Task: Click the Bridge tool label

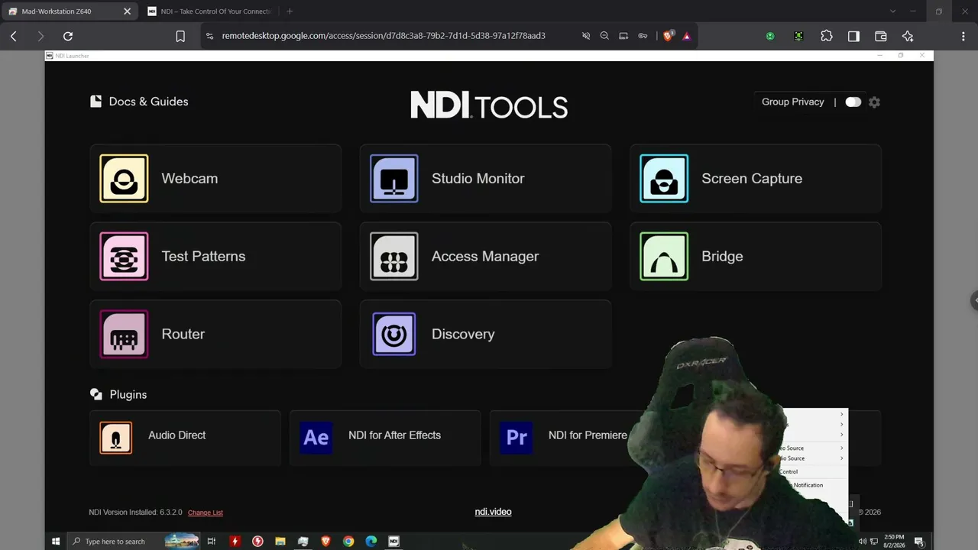Action: pyautogui.click(x=722, y=257)
